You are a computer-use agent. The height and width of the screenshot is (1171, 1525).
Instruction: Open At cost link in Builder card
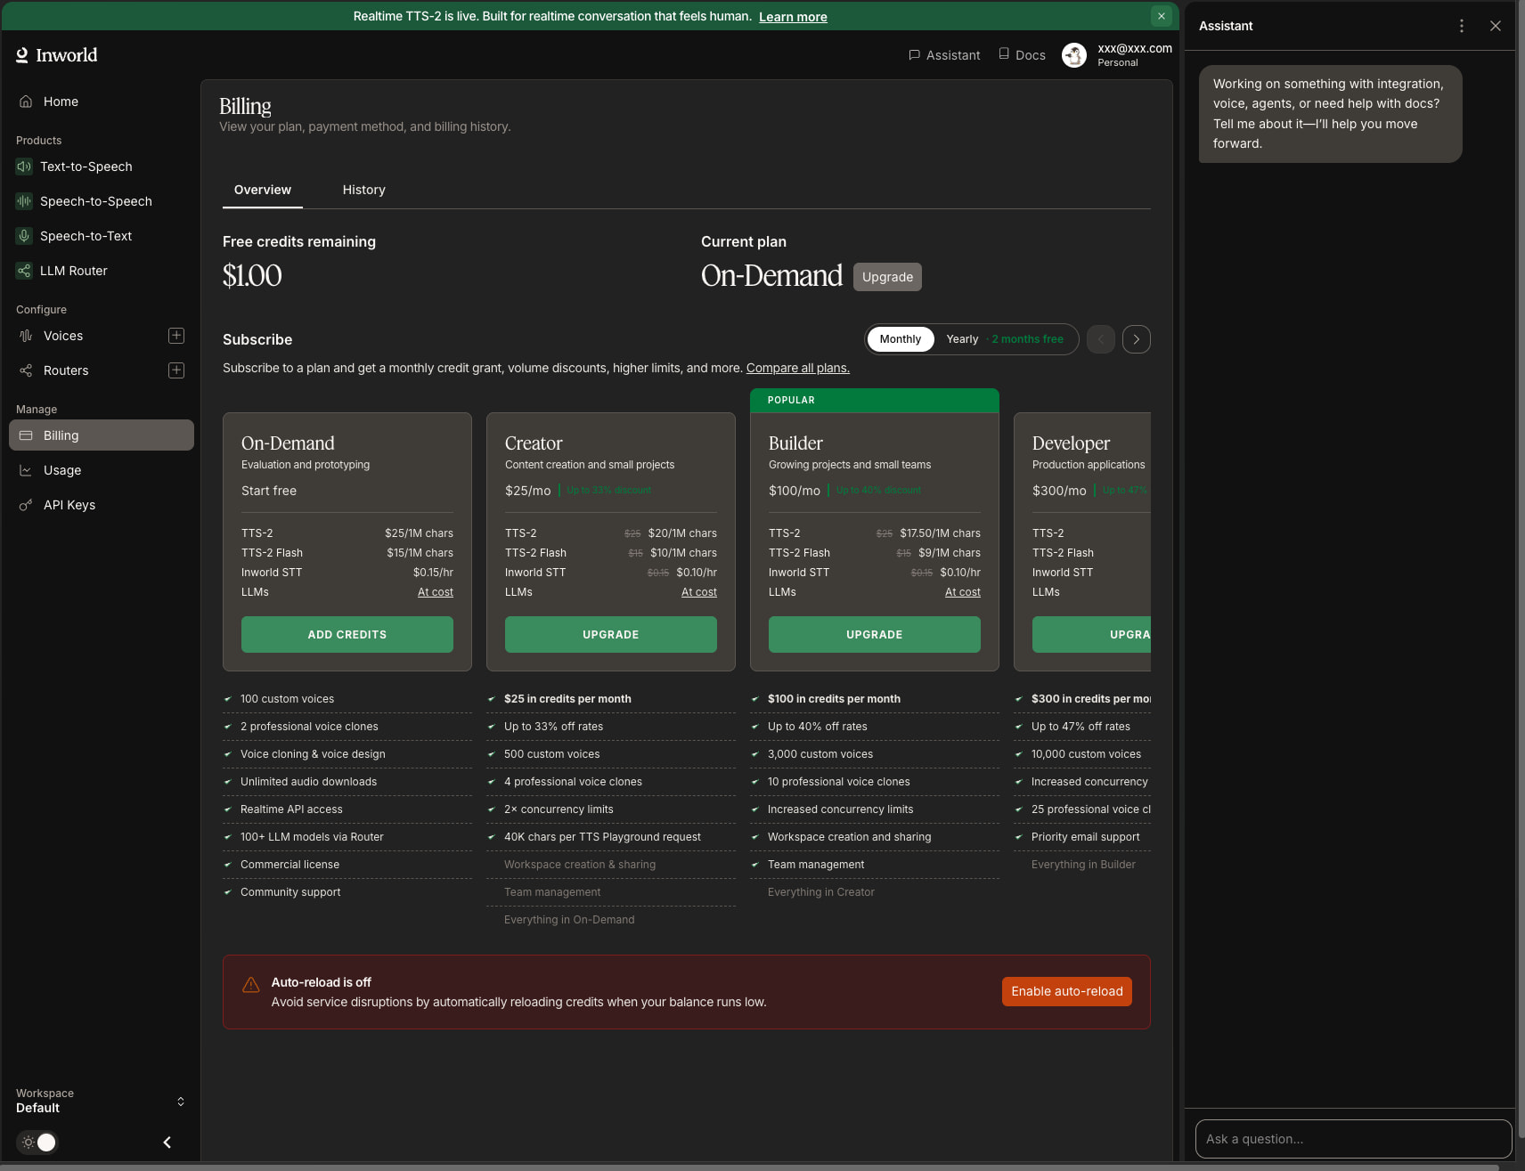(963, 592)
